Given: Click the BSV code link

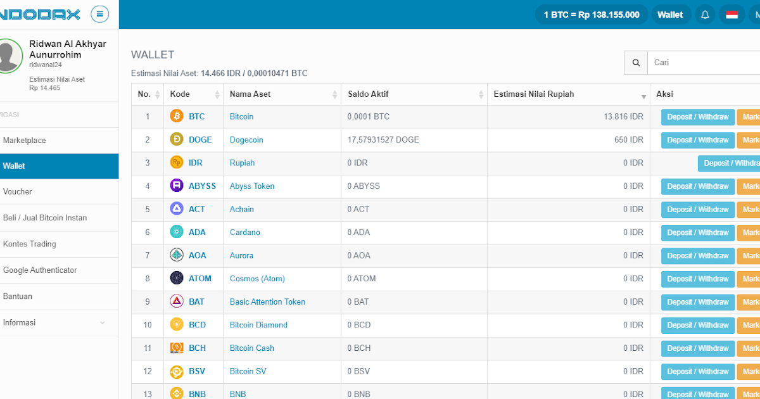Looking at the screenshot, I should [197, 371].
